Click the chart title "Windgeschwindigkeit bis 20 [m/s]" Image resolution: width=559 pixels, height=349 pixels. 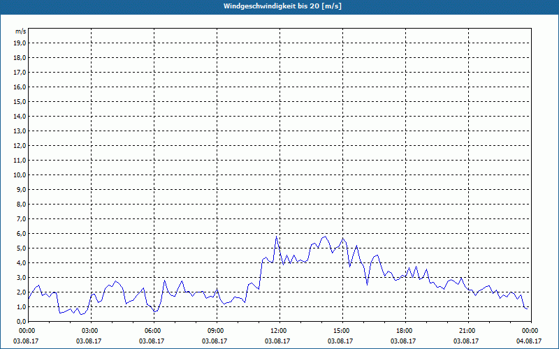point(282,6)
